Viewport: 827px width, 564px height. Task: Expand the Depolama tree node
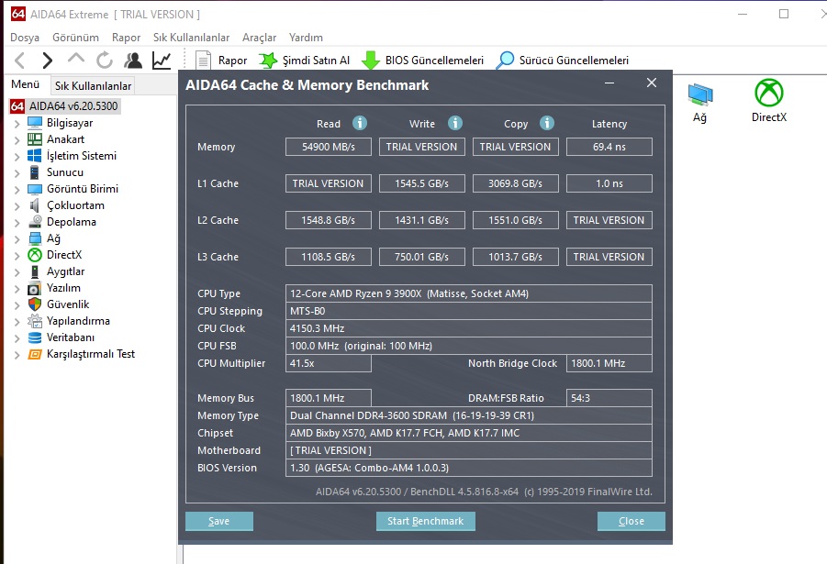tap(17, 223)
